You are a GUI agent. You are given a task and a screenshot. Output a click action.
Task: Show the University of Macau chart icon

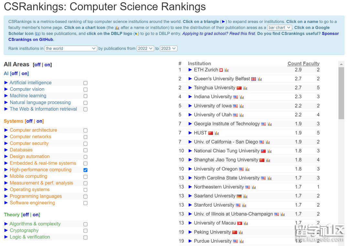[x=246, y=223]
